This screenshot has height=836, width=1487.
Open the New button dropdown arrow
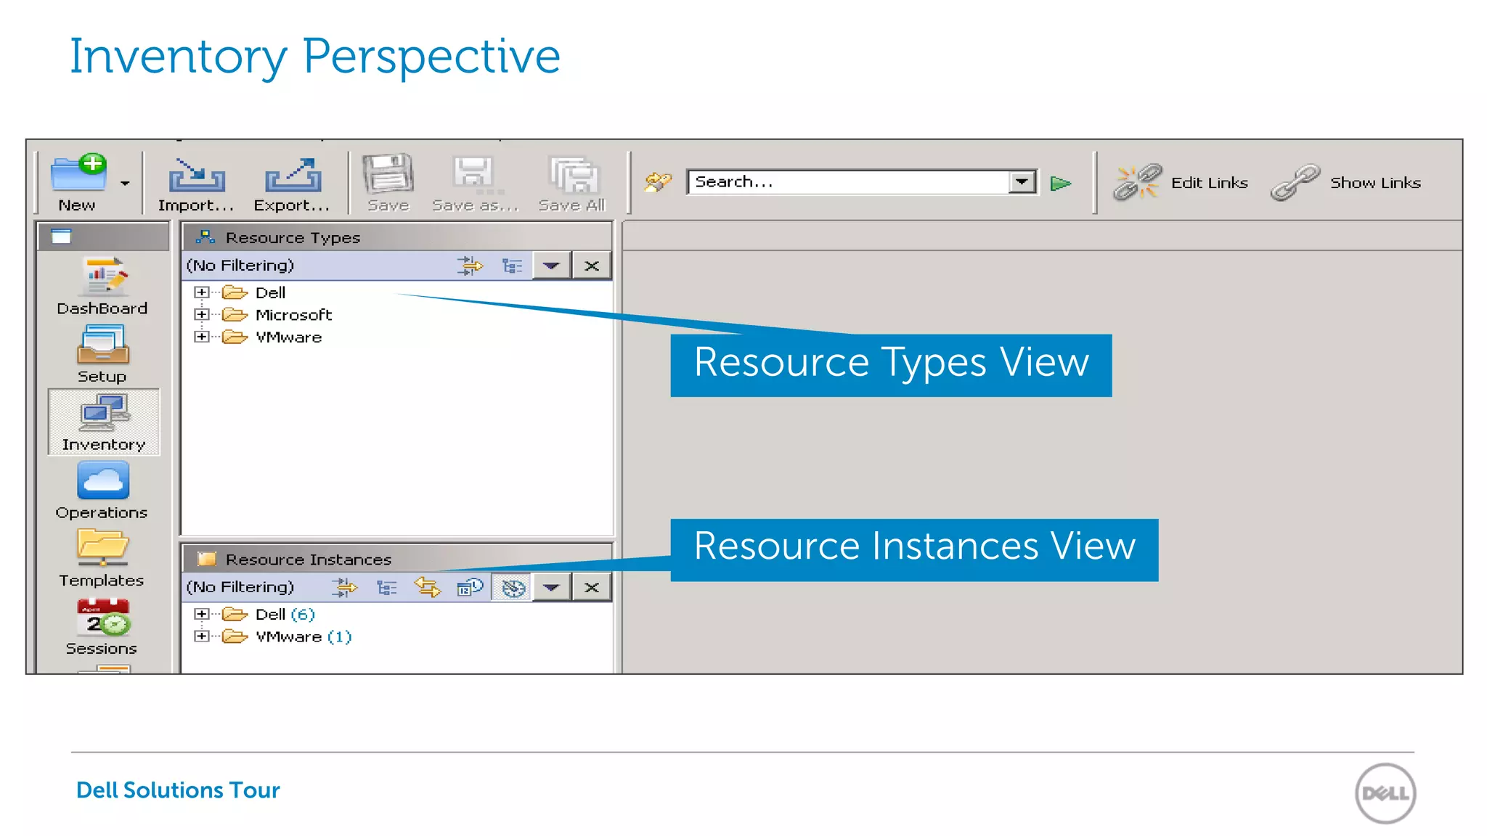pyautogui.click(x=126, y=184)
